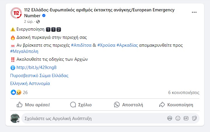Follow the bit.ly/429cngB link
210x132 pixels.
pyautogui.click(x=37, y=67)
